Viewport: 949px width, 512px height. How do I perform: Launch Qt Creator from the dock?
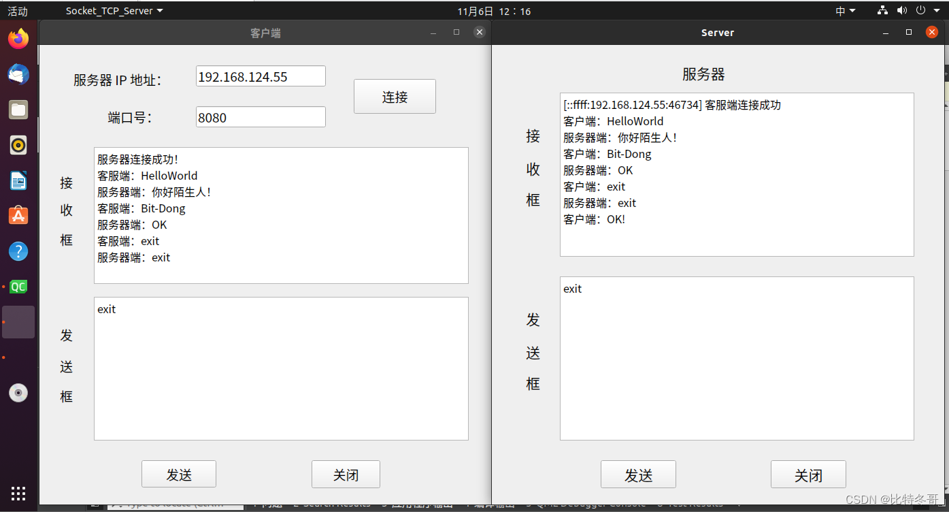pos(18,286)
